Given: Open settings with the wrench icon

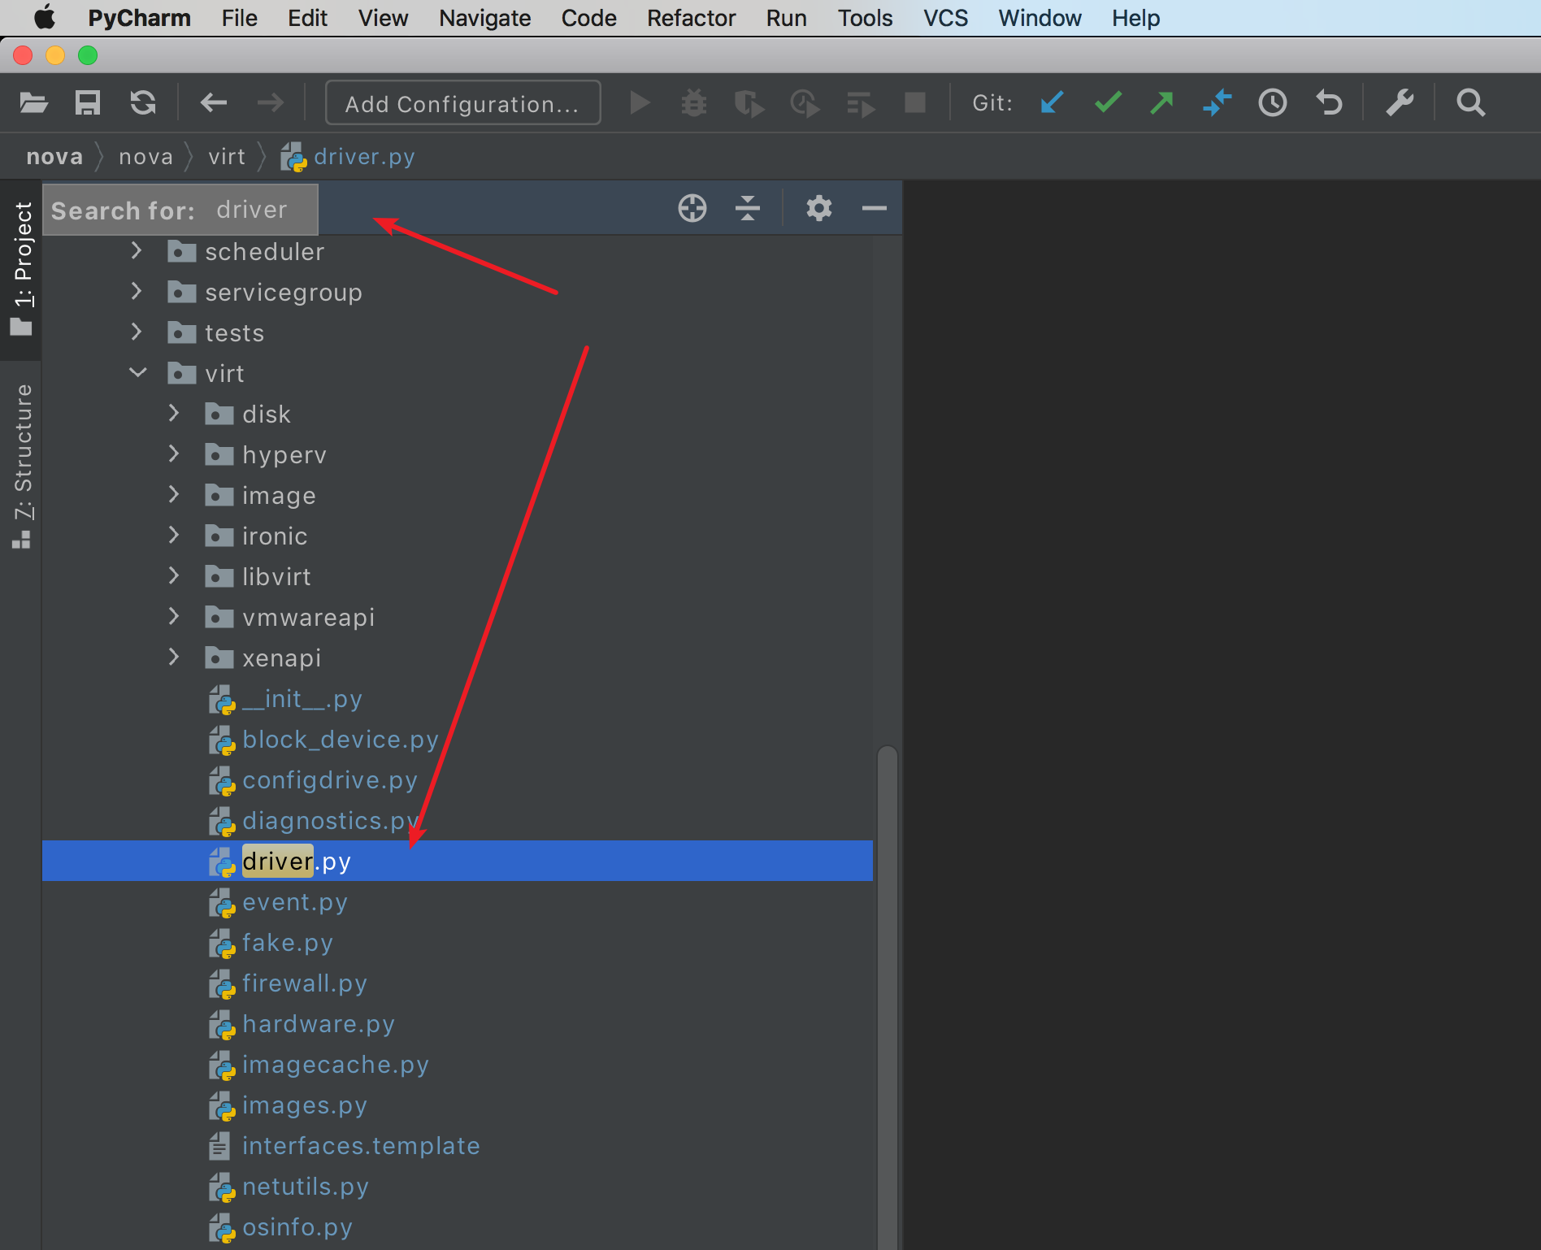Looking at the screenshot, I should pyautogui.click(x=1400, y=103).
